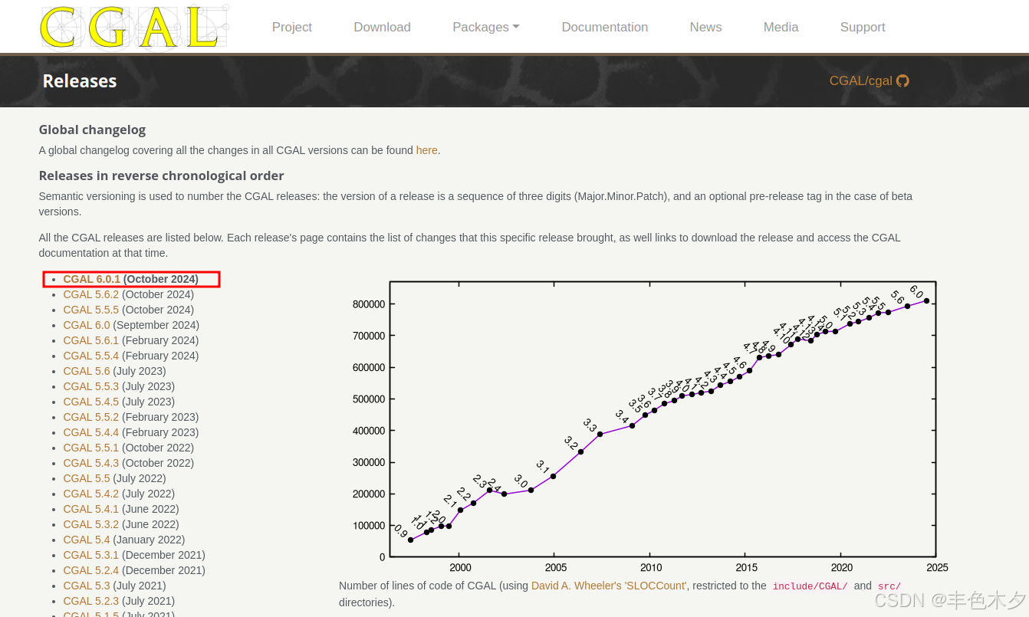
Task: Open the CGAL 5.4.3 release
Action: point(91,463)
